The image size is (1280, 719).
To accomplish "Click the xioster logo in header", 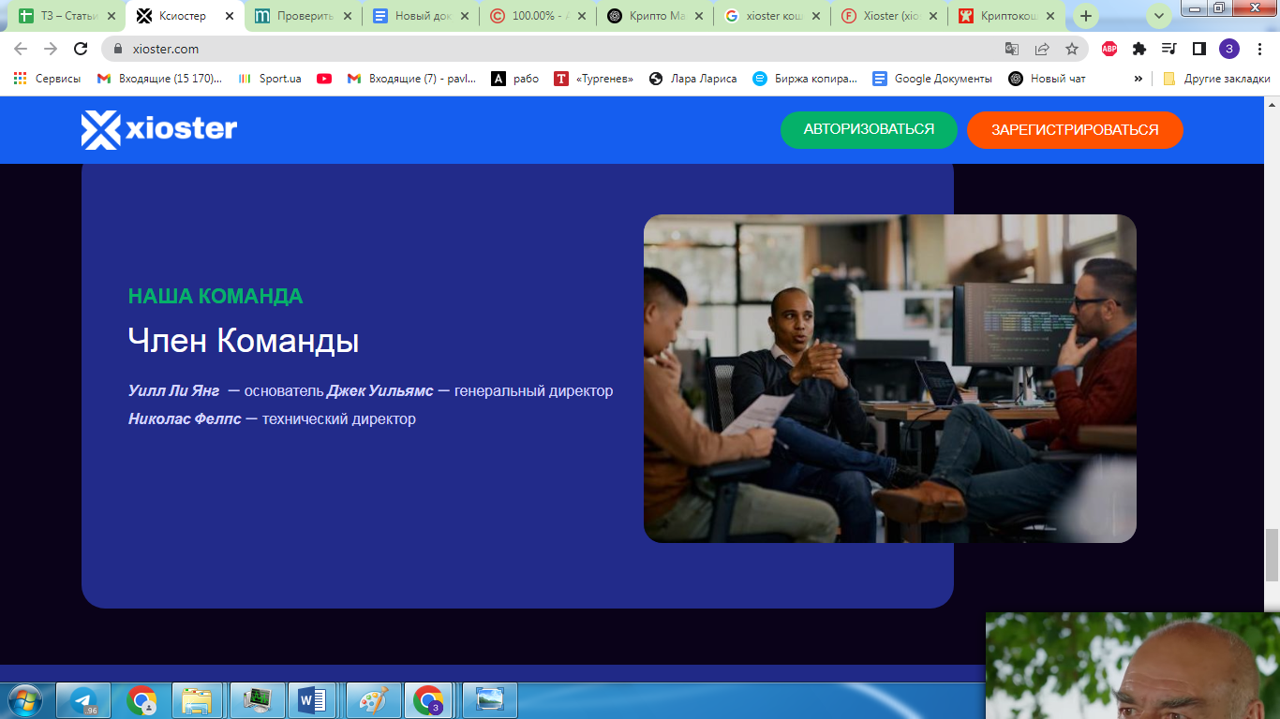I will tap(159, 130).
